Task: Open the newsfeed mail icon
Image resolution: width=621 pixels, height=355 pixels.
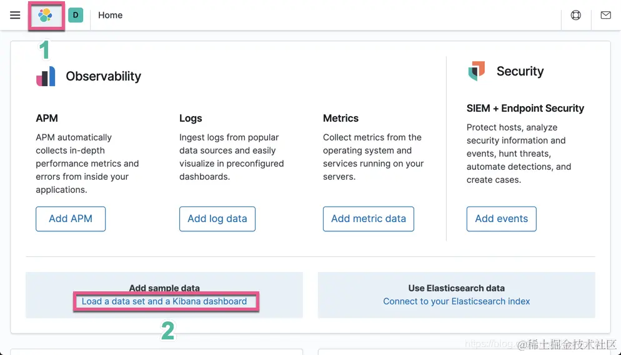Action: click(x=605, y=15)
